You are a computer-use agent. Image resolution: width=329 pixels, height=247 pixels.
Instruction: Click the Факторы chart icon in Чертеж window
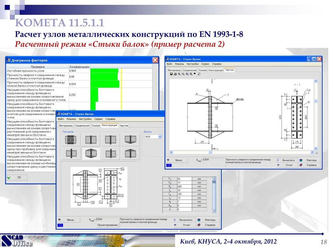(x=301, y=160)
